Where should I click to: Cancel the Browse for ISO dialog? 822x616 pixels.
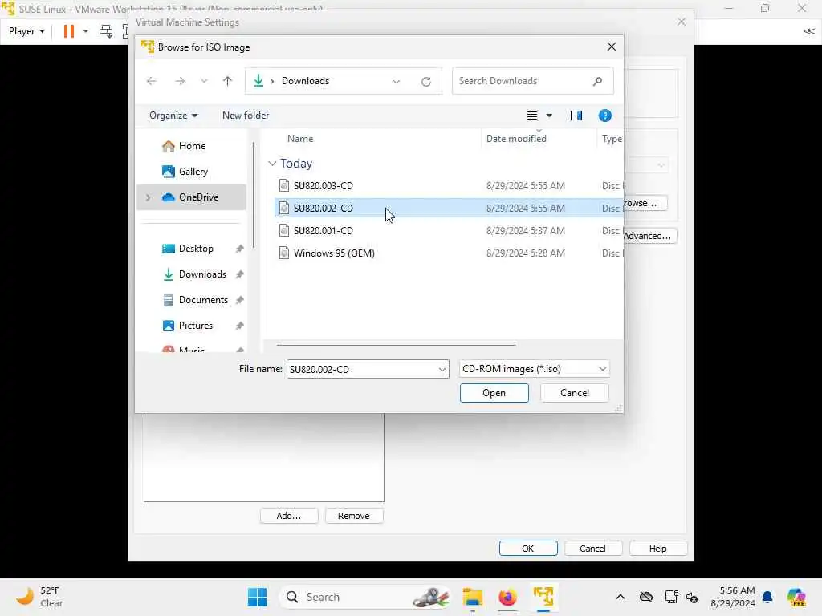click(x=575, y=393)
